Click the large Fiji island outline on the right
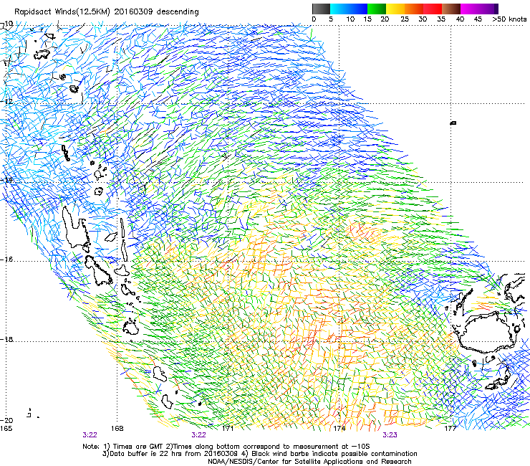Image resolution: width=530 pixels, height=466 pixels. 488,332
